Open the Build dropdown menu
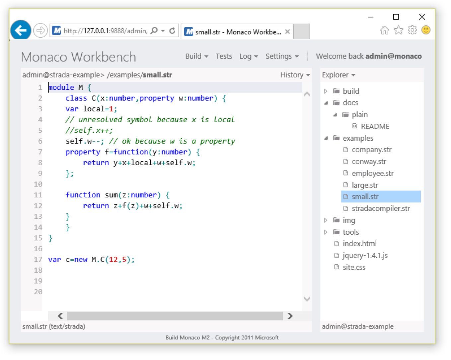The width and height of the screenshot is (451, 360). pos(196,57)
